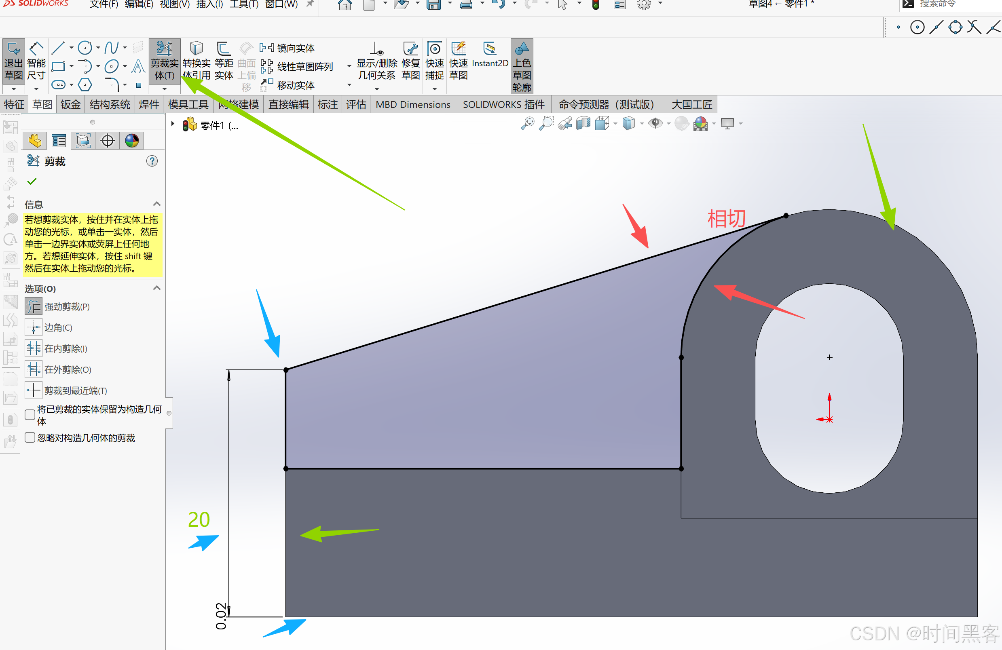Select the Power Trim (强劲剪裁) option
Image resolution: width=1002 pixels, height=650 pixels.
click(34, 306)
